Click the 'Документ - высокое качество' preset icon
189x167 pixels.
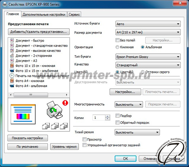coord(12,50)
